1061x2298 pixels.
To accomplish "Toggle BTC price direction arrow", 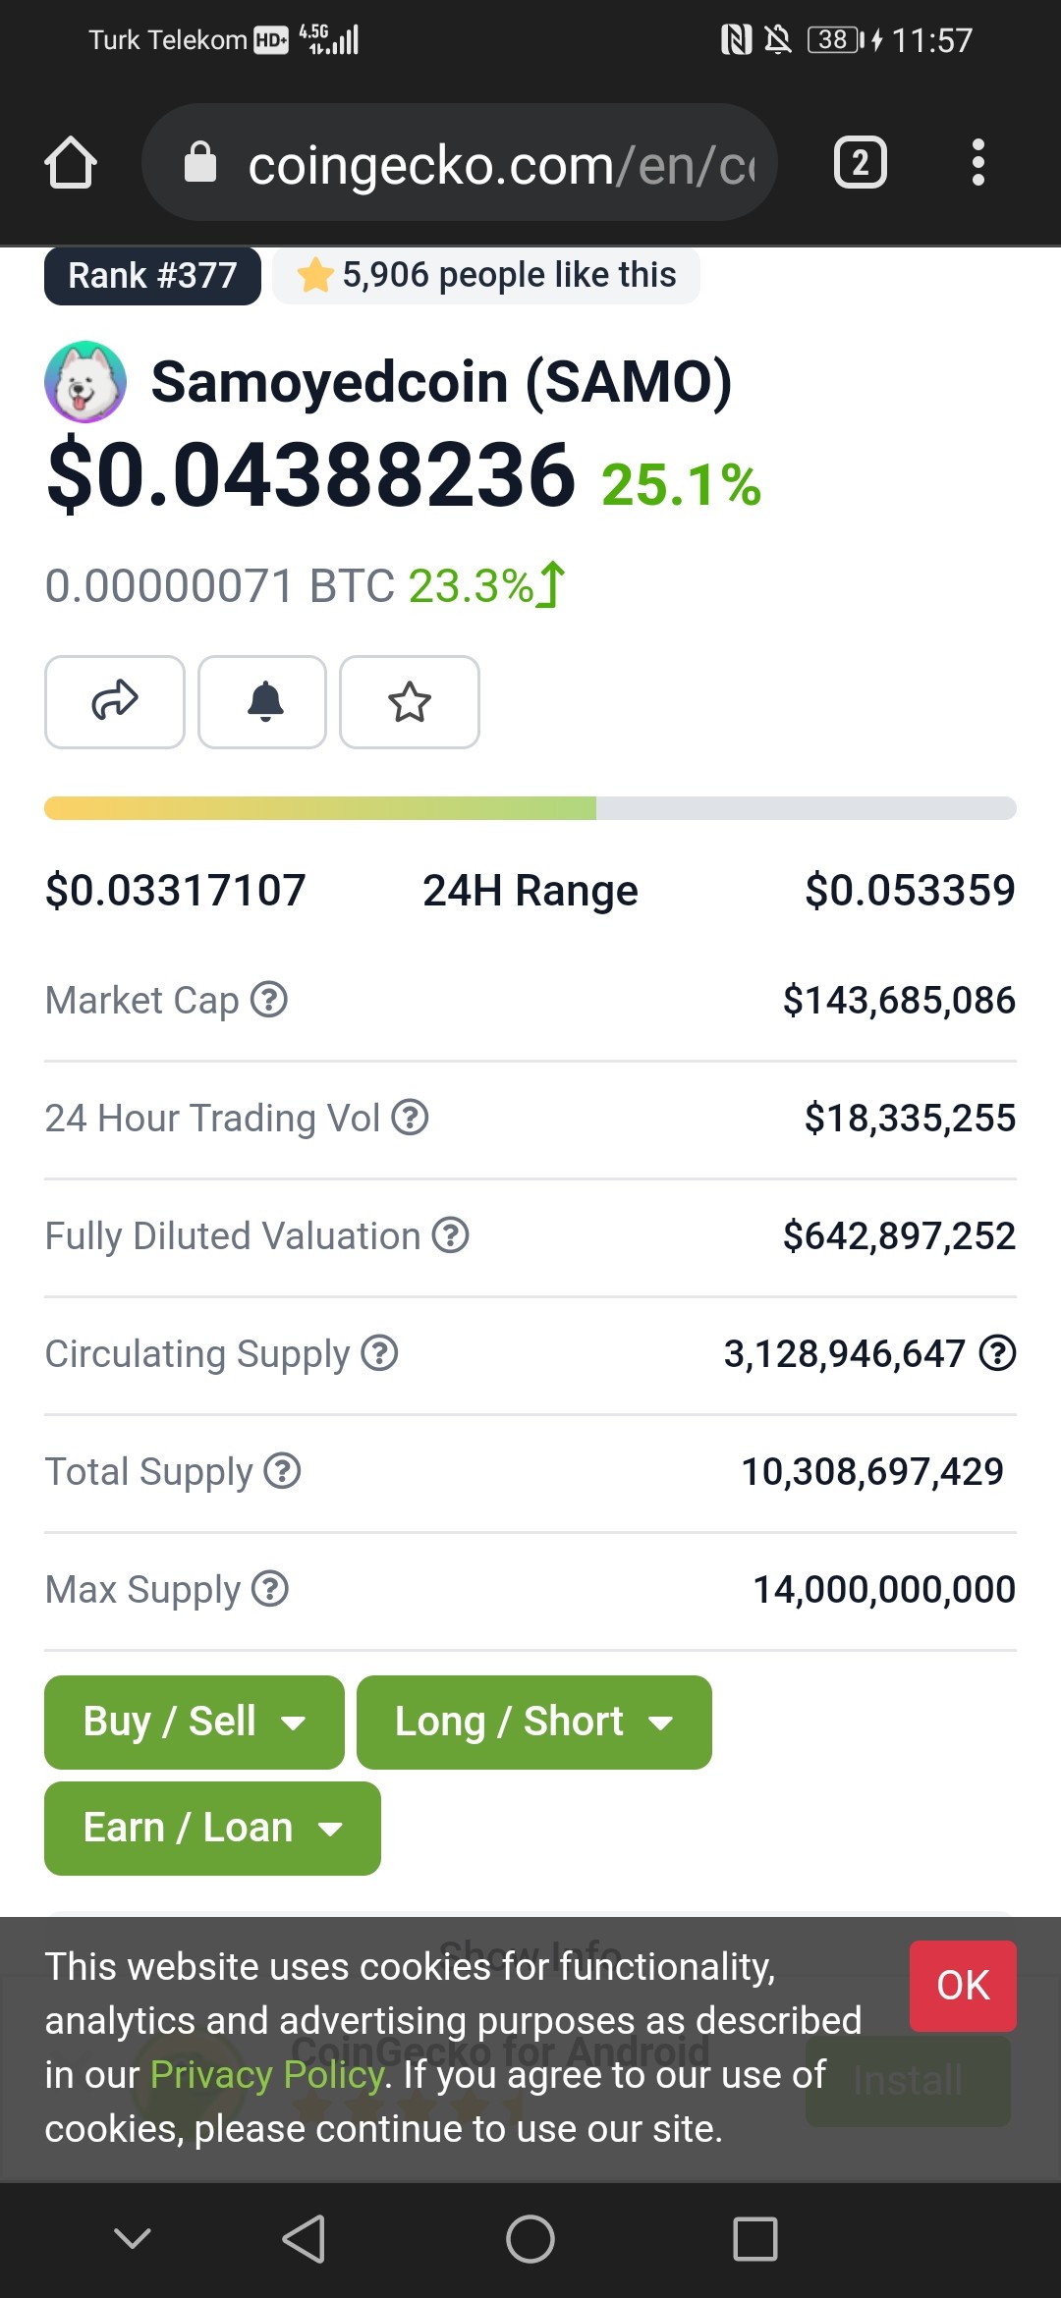I will coord(552,584).
